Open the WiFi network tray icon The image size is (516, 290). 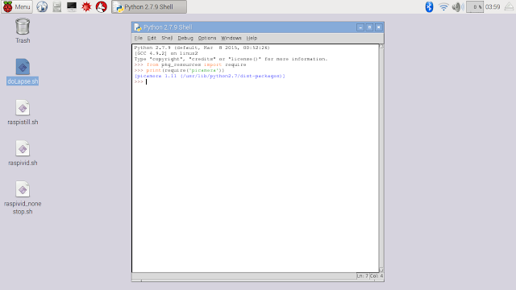click(443, 6)
